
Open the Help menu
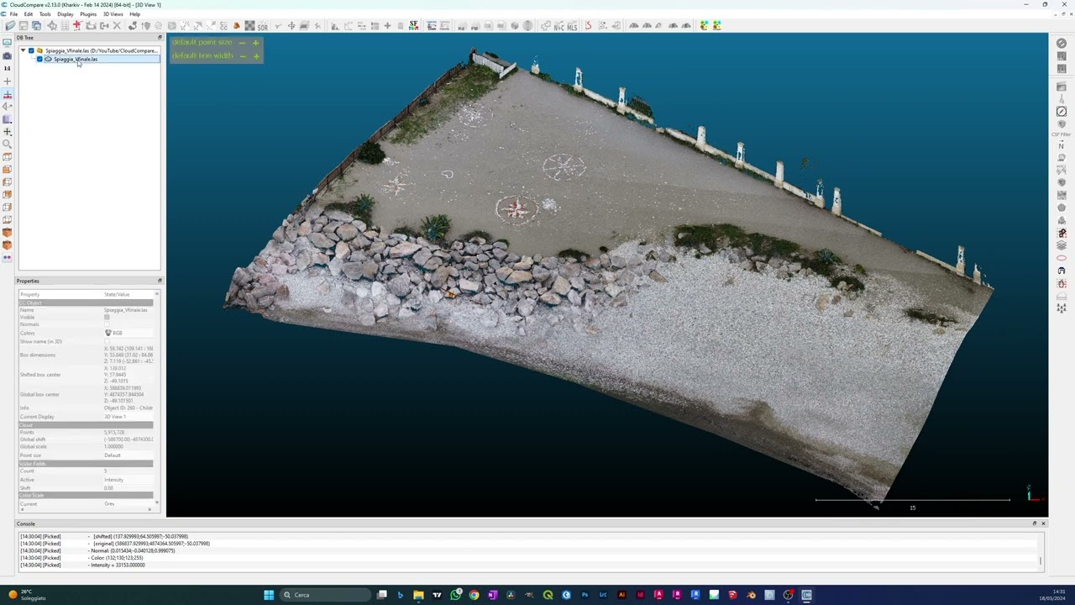tap(134, 14)
